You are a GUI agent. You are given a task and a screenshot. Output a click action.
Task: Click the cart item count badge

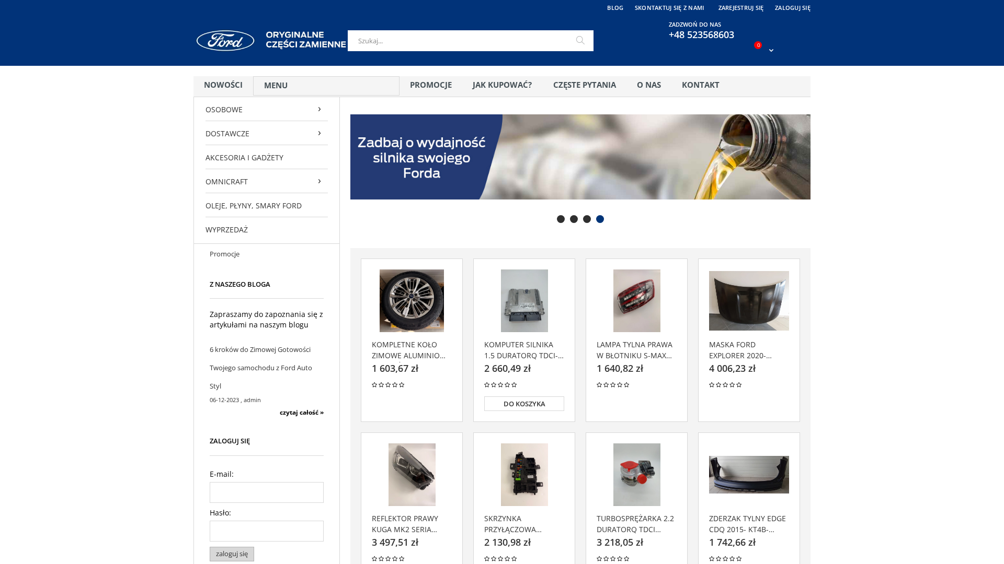(x=758, y=45)
